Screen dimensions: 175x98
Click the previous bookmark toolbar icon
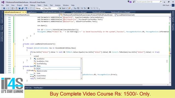(92, 8)
